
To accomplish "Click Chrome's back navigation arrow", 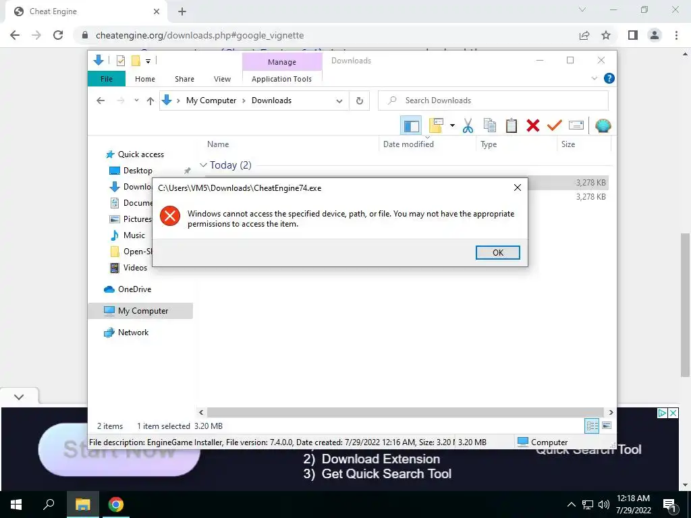I will coord(15,35).
